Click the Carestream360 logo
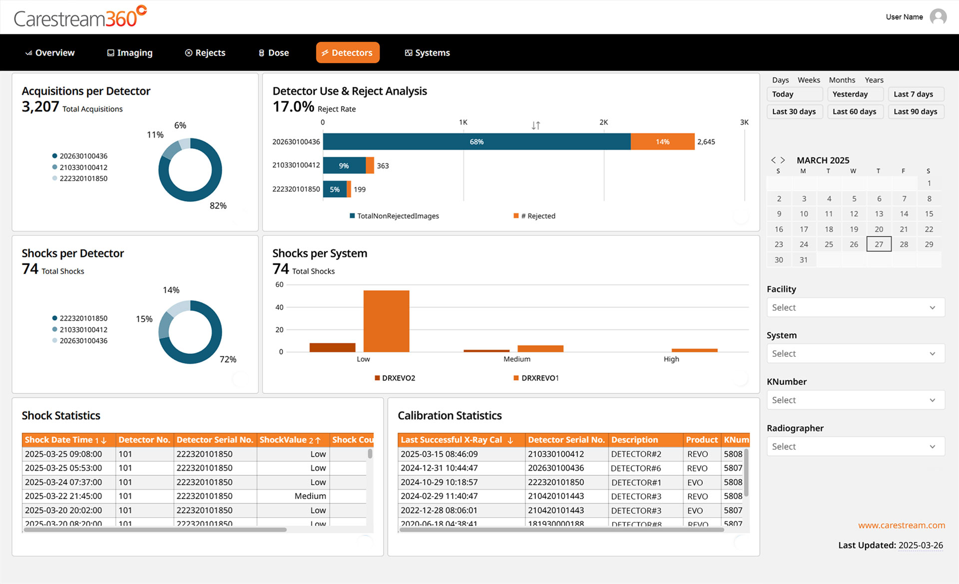Screen dimensions: 959x584 [80, 17]
